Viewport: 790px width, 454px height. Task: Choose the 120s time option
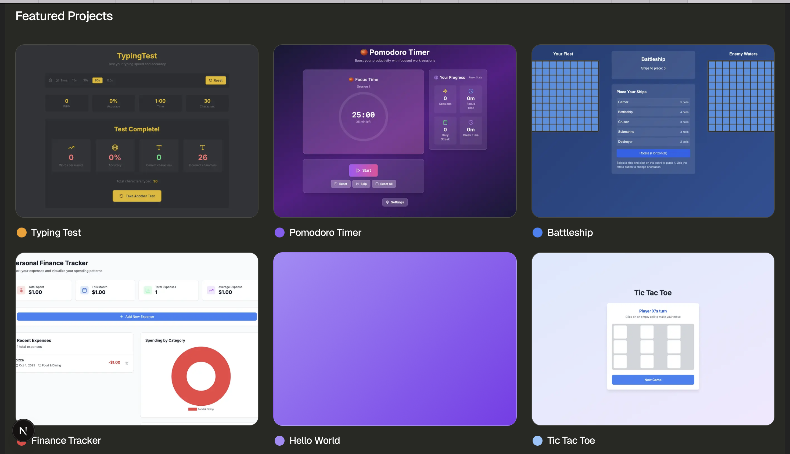tap(109, 80)
